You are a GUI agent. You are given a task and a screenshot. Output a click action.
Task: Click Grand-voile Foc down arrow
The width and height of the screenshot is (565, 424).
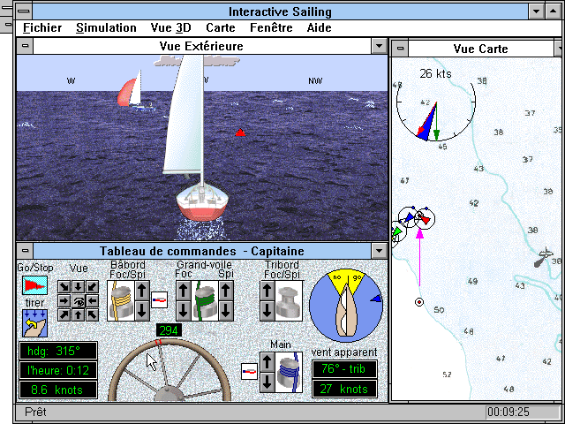184,311
